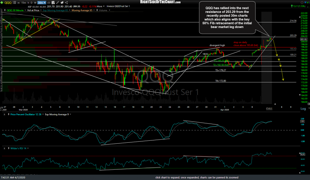Click the 203.29 resistance level label

tap(293, 35)
